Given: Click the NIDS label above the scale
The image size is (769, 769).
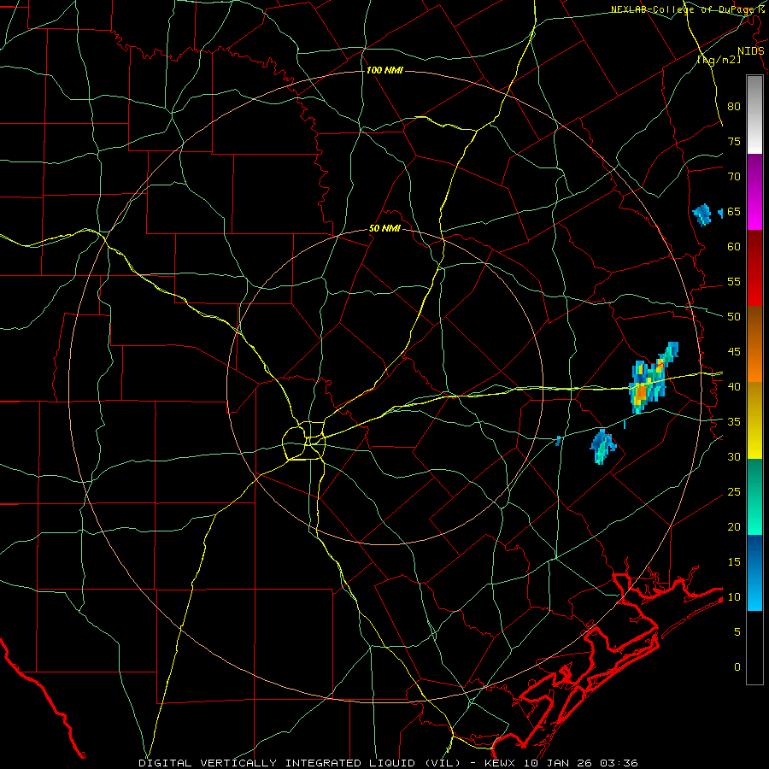Looking at the screenshot, I should [x=750, y=51].
